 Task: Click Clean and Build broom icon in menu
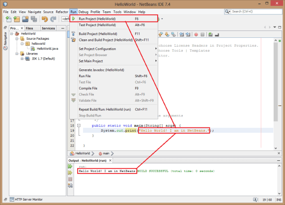(73, 40)
